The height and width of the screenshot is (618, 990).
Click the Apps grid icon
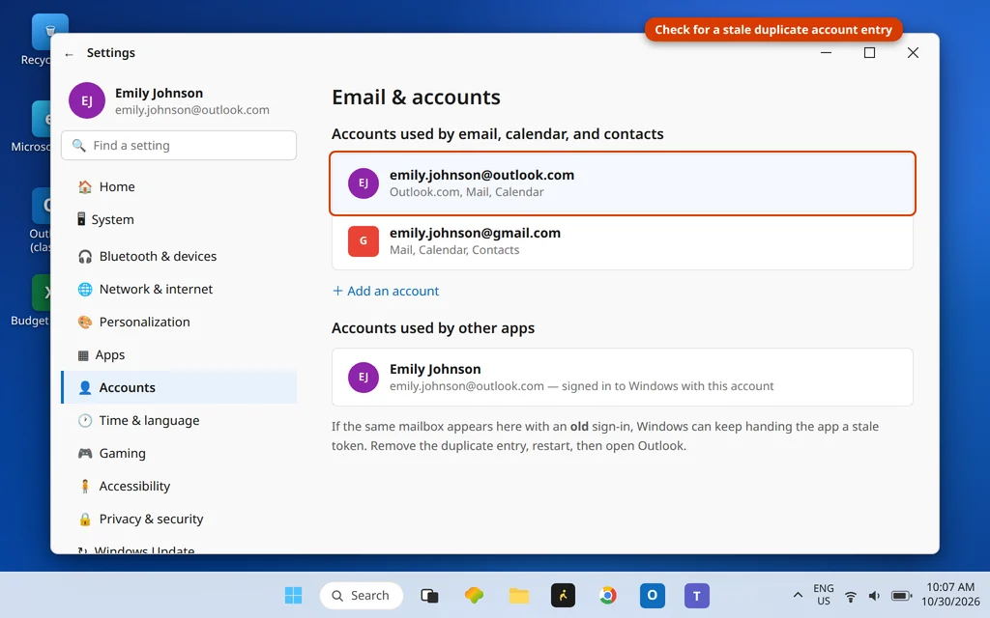coord(83,355)
